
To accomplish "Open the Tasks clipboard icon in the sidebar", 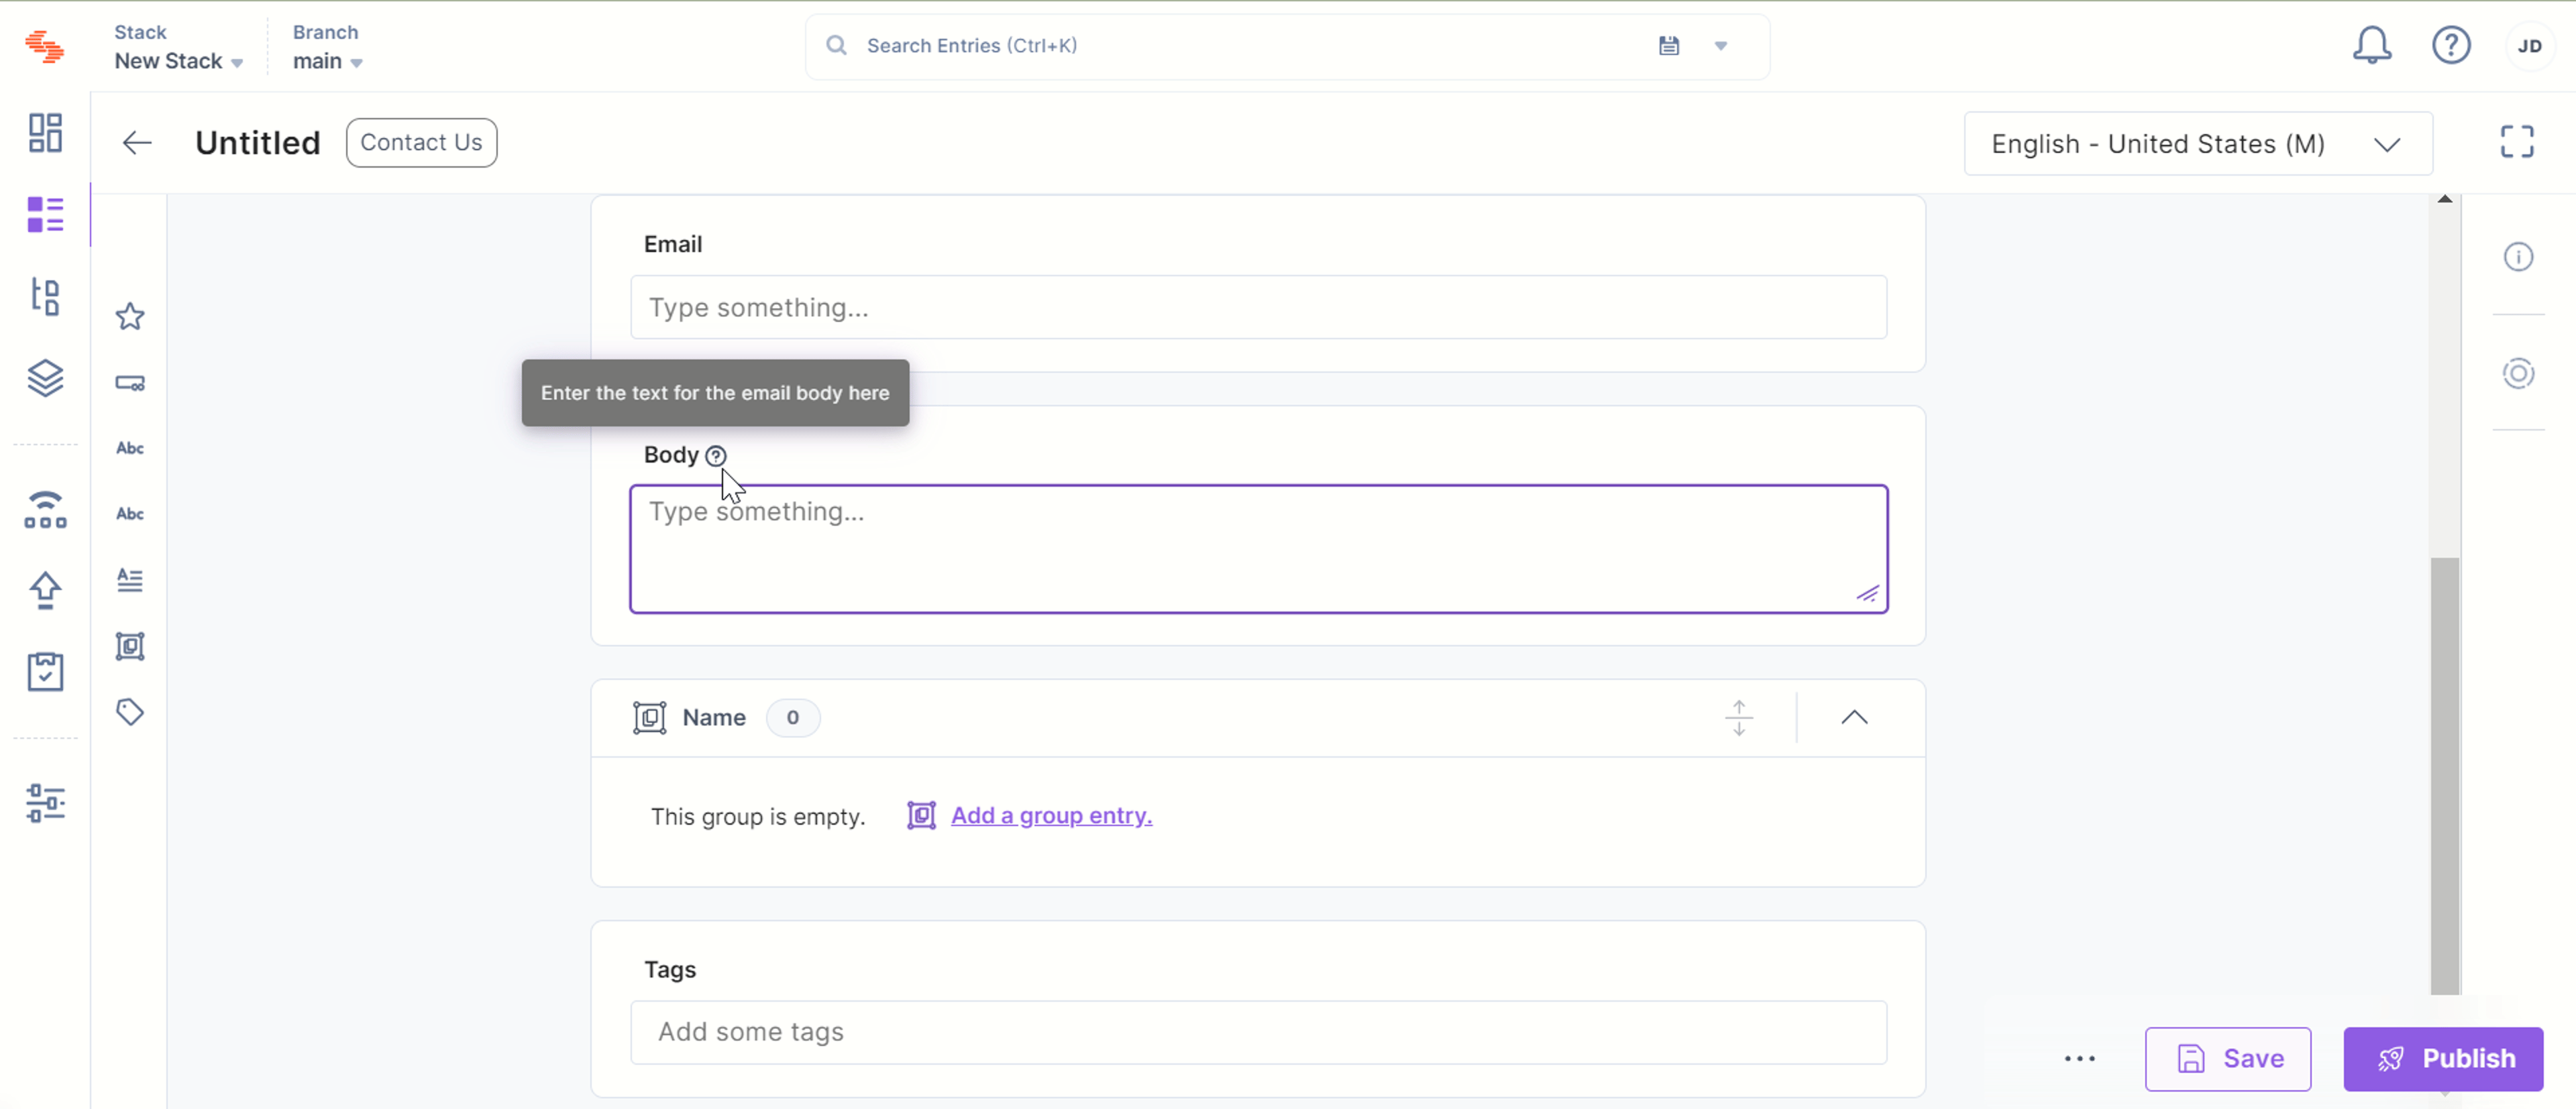I will click(x=45, y=671).
